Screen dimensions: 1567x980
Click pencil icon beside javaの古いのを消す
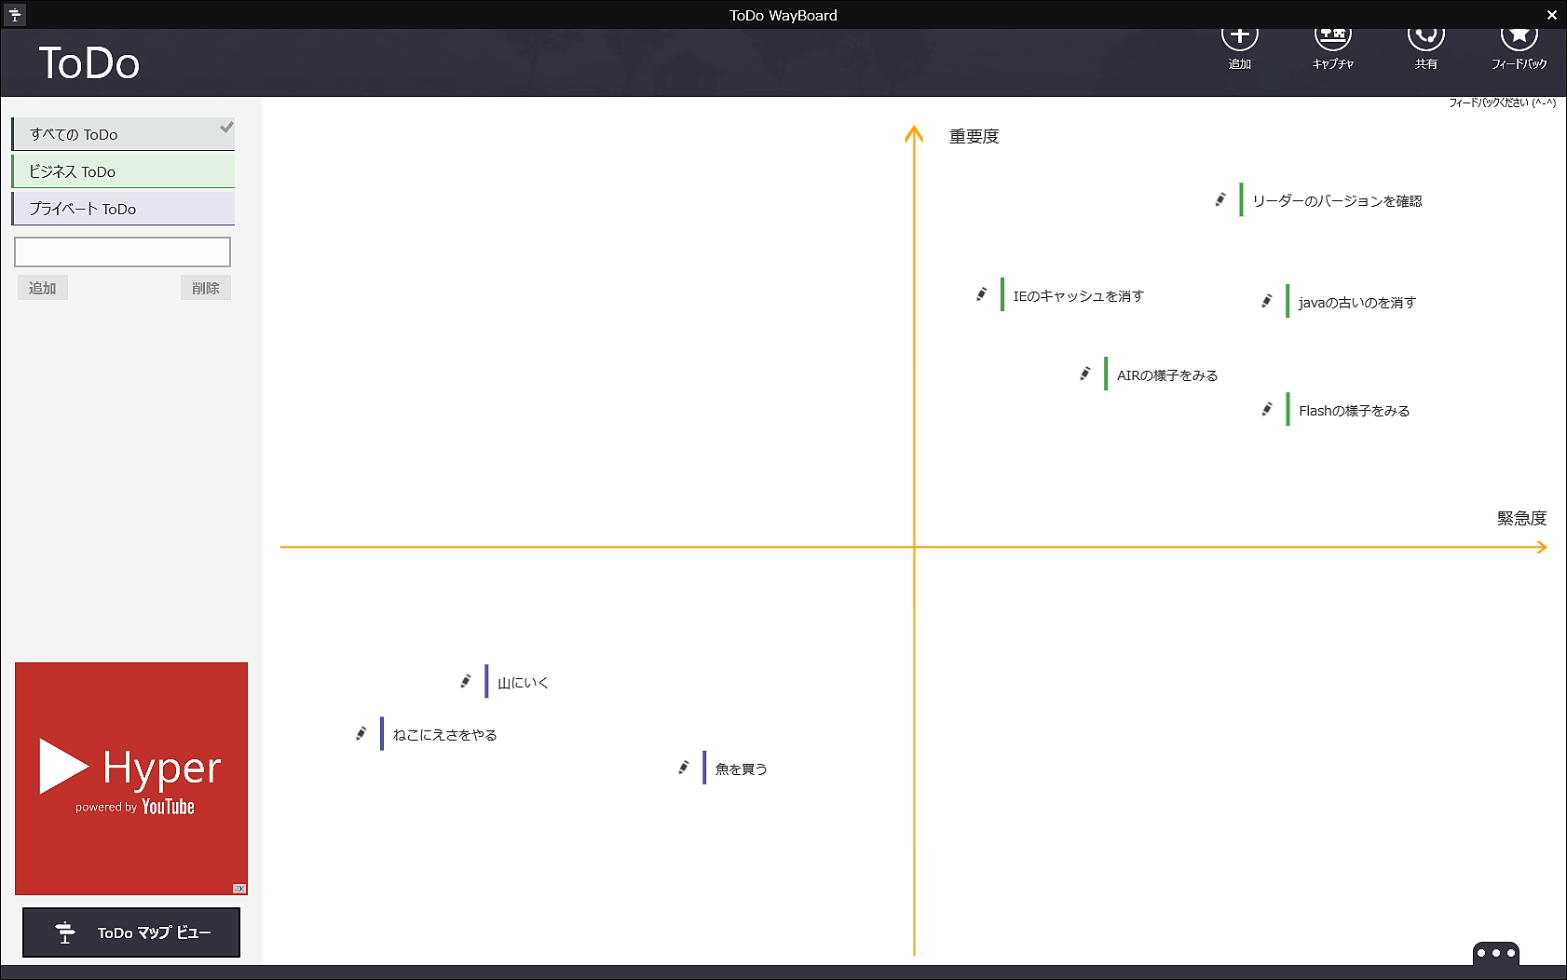click(1267, 301)
